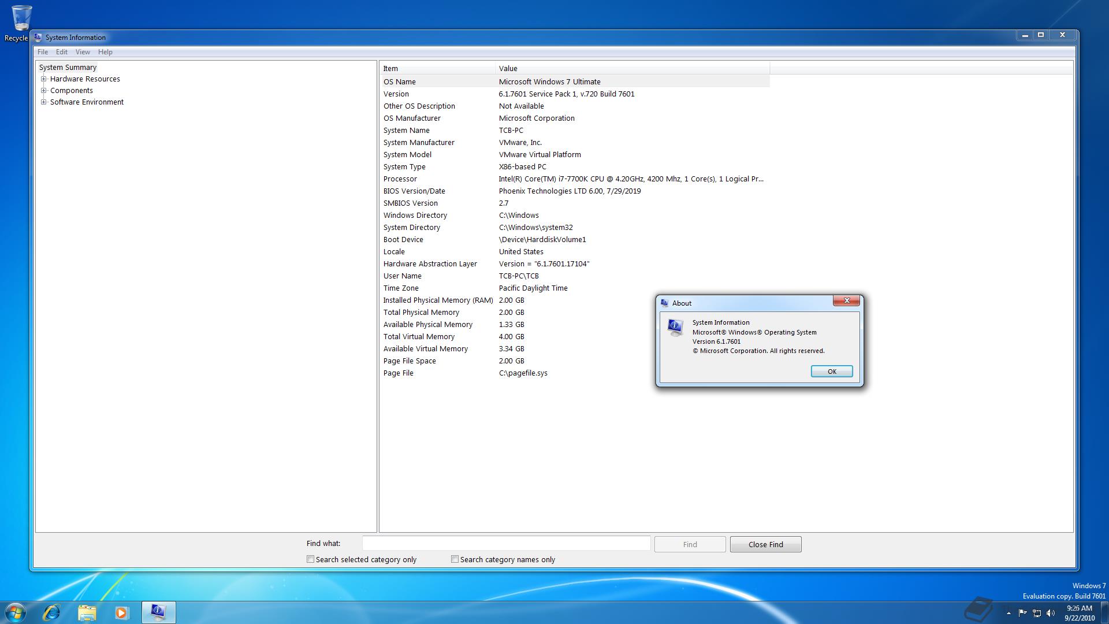Show hidden tray icons arrow

coord(1008,613)
